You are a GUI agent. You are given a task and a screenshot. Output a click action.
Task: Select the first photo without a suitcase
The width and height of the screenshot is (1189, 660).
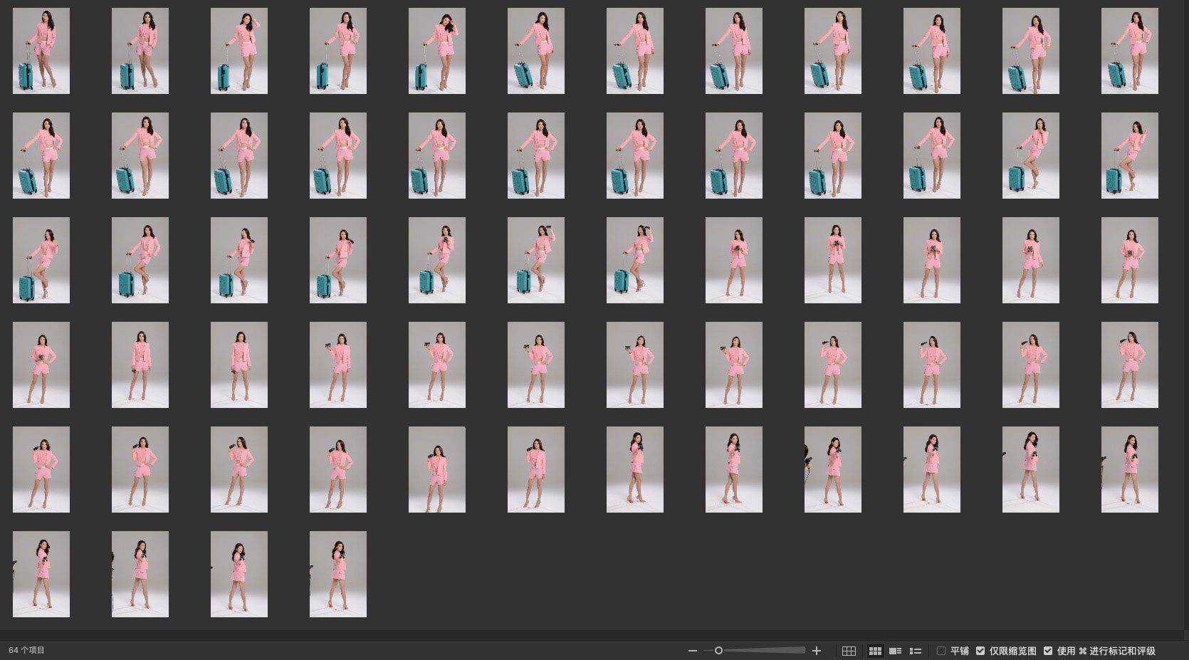[x=733, y=260]
